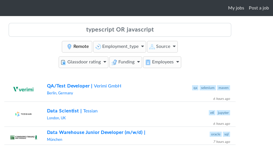Open the Verimi company logo
Screen dimensions: 273x148
click(x=23, y=89)
